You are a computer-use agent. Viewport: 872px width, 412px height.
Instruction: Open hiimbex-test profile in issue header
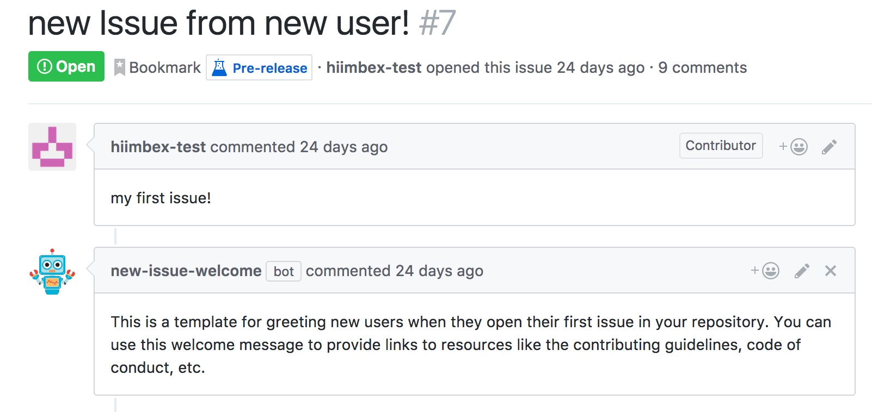pyautogui.click(x=374, y=67)
